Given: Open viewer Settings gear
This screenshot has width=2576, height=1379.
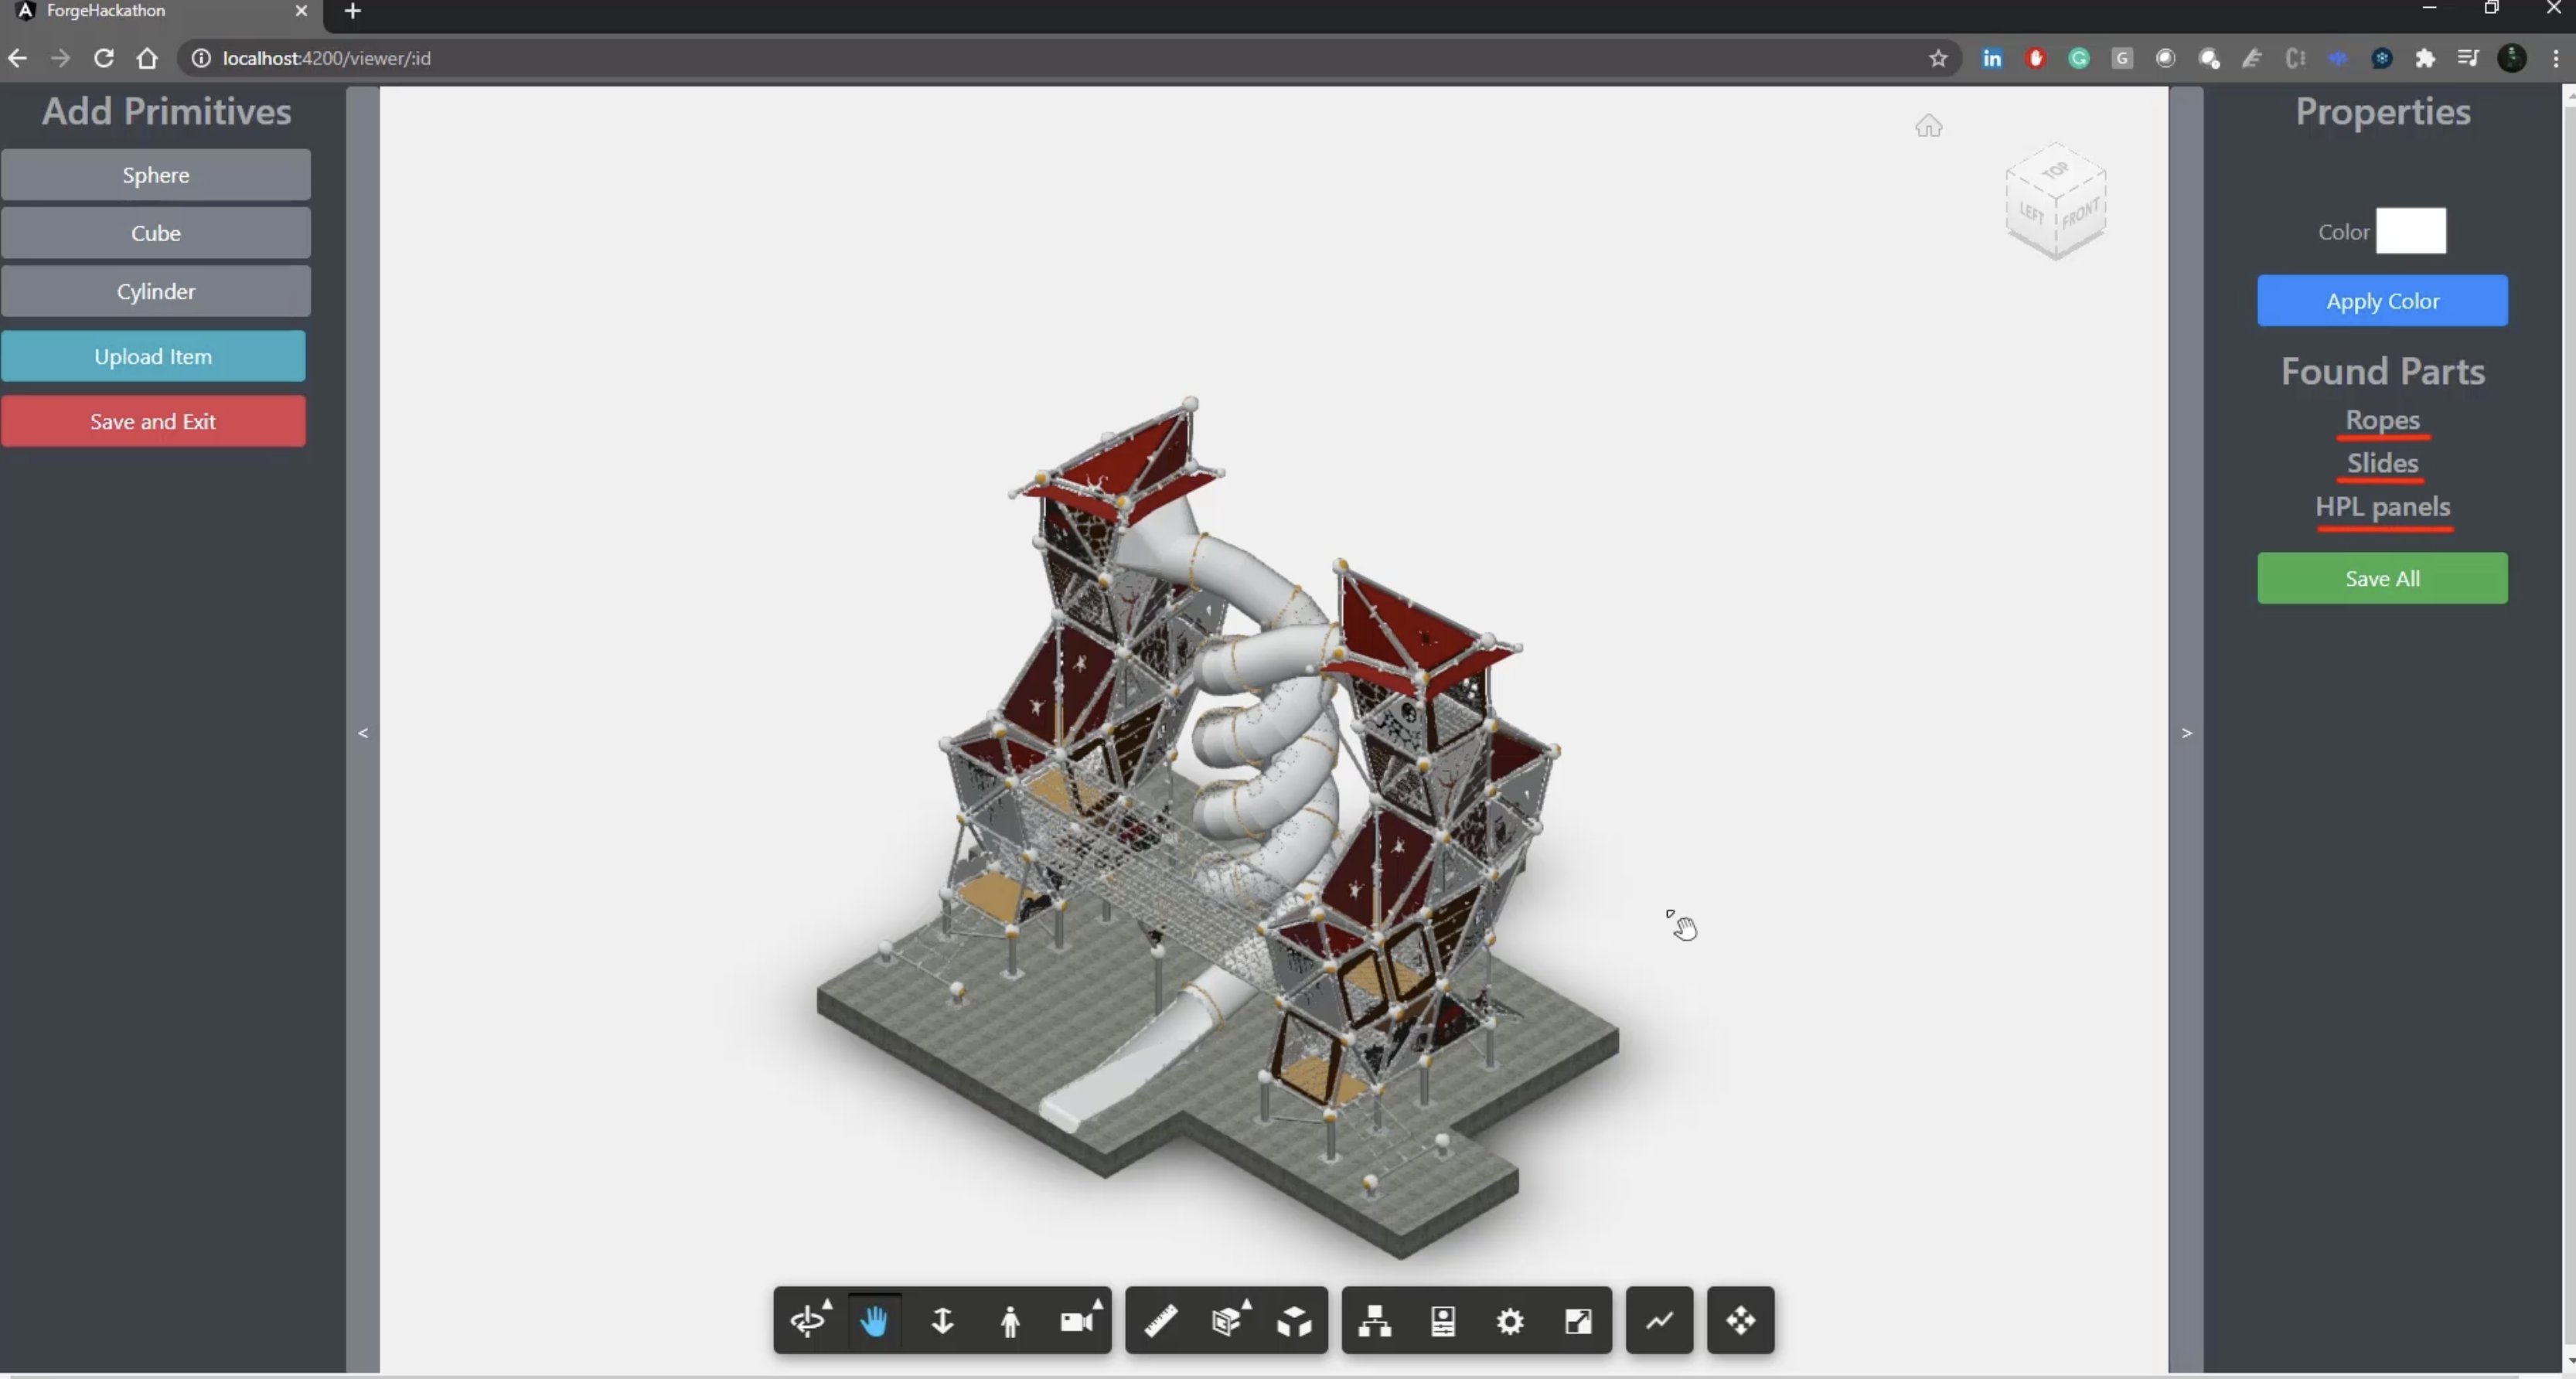Looking at the screenshot, I should (x=1510, y=1321).
